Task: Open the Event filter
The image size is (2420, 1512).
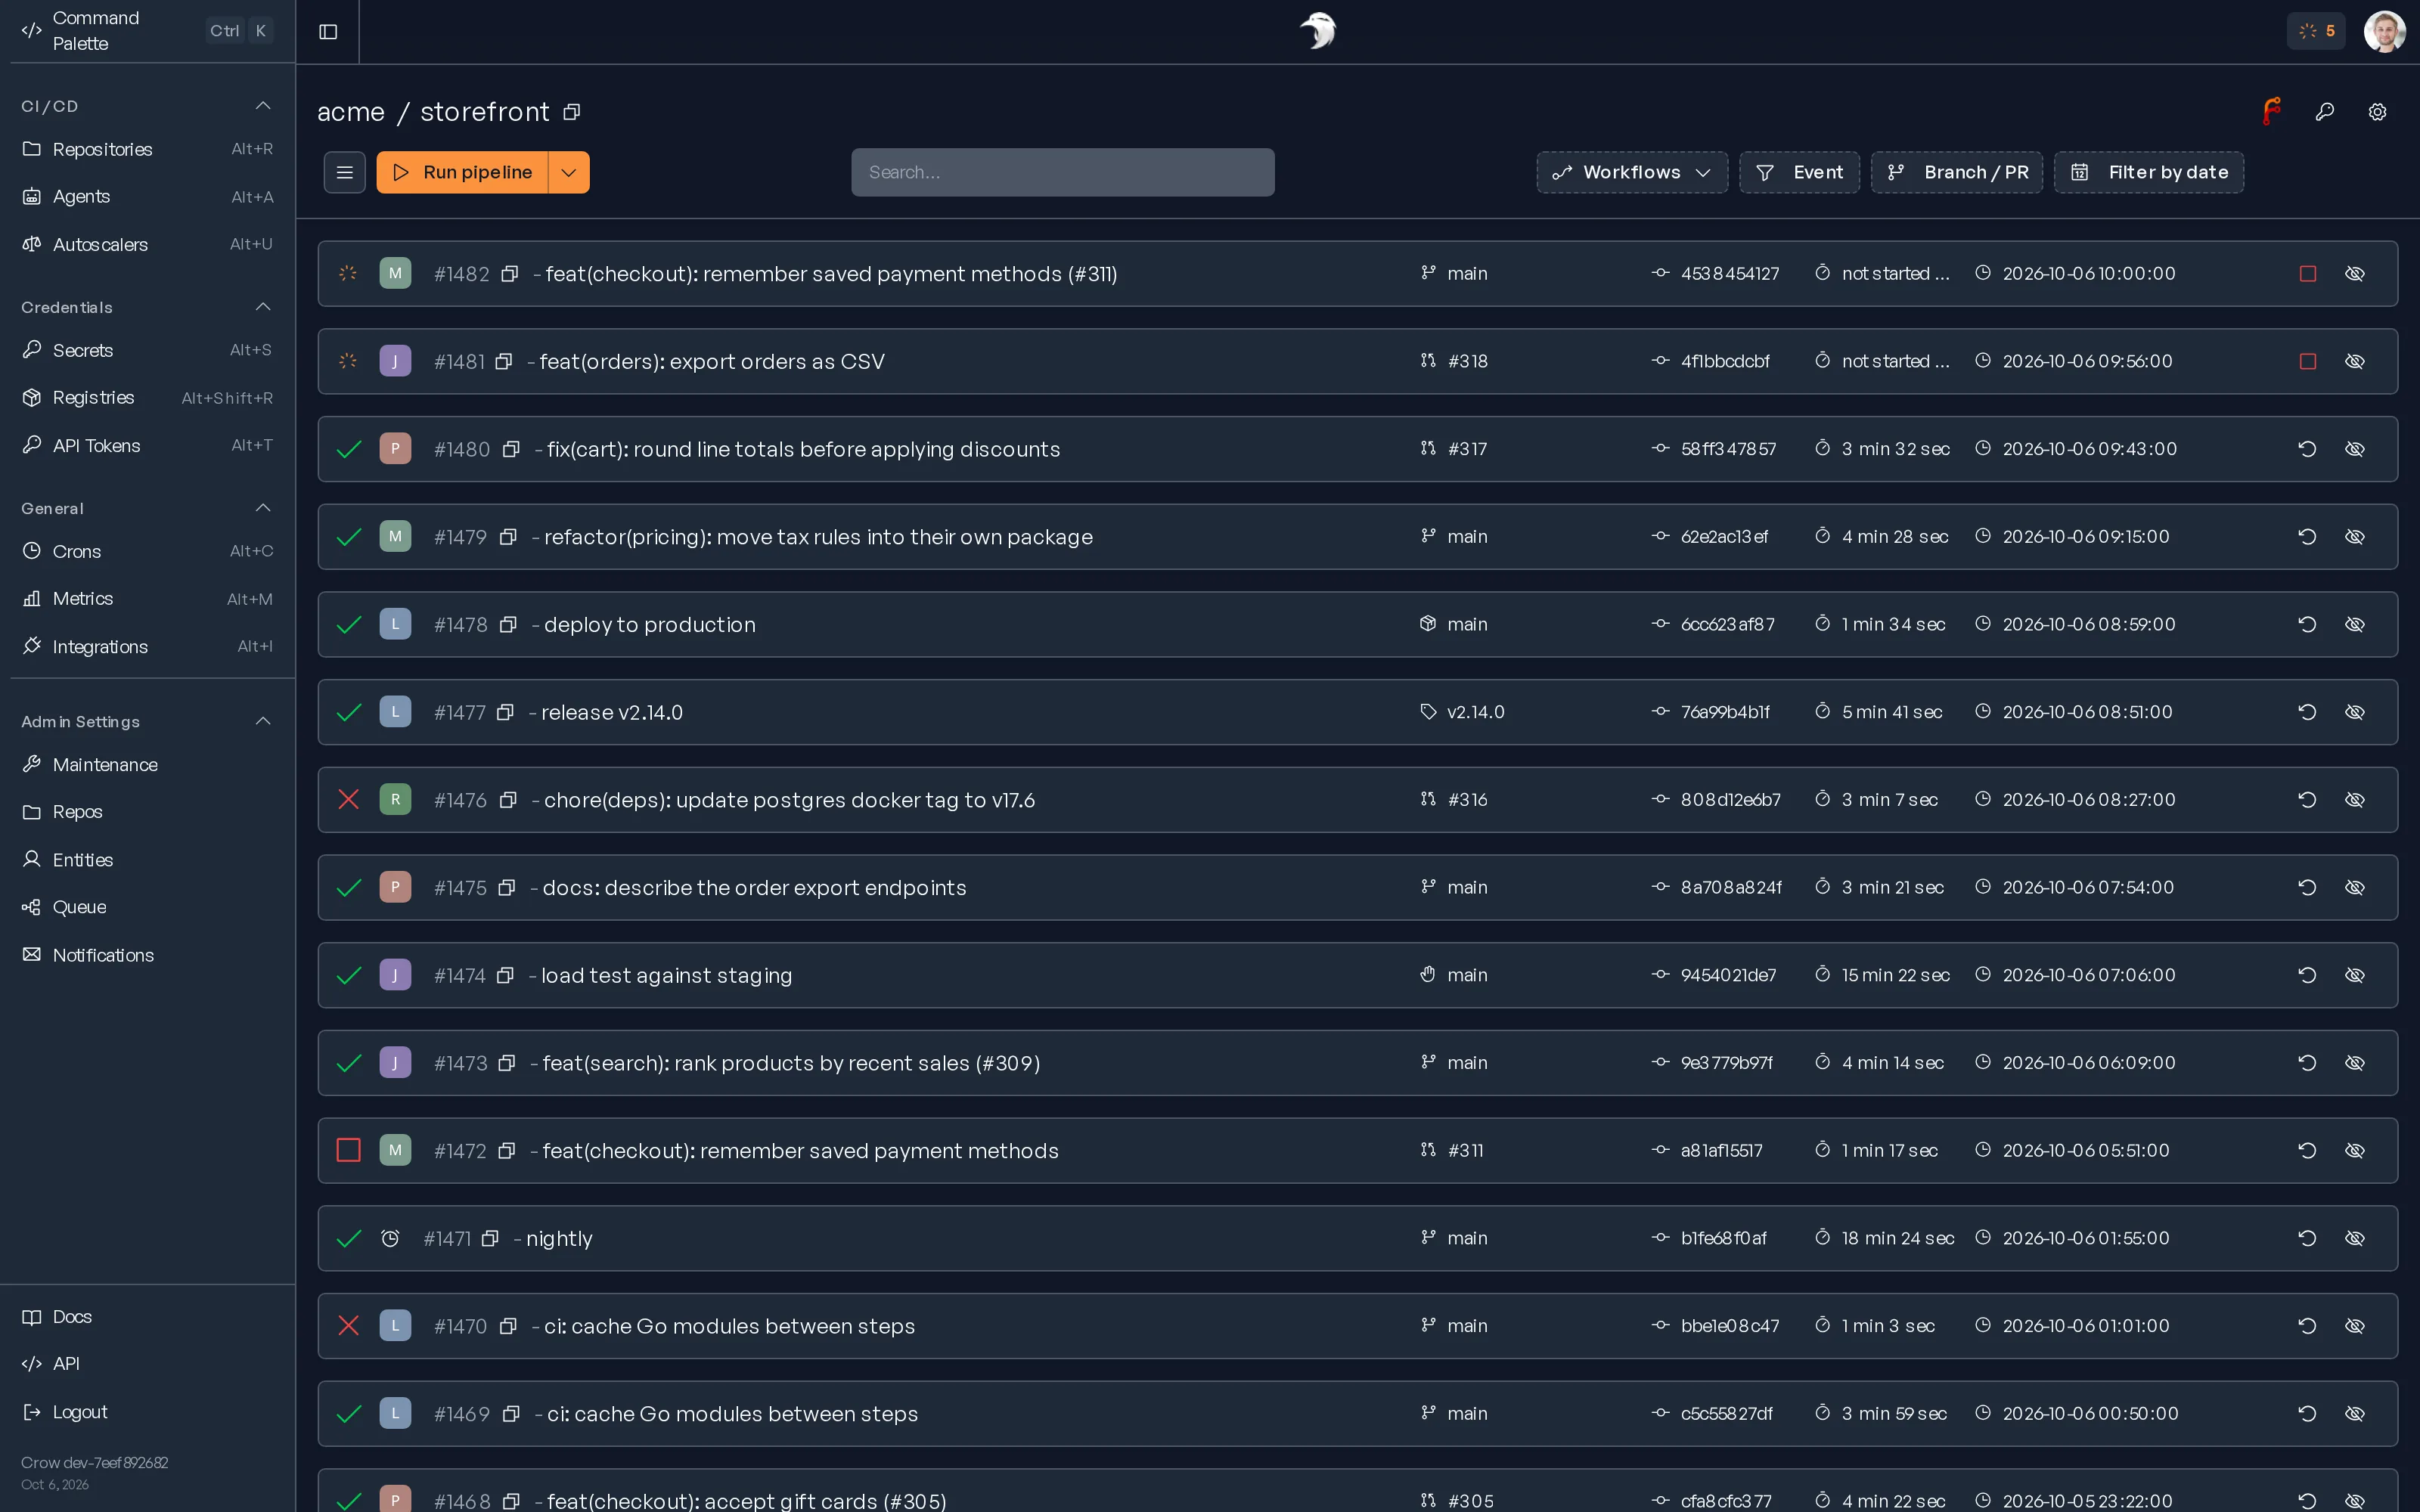Action: tap(1799, 172)
